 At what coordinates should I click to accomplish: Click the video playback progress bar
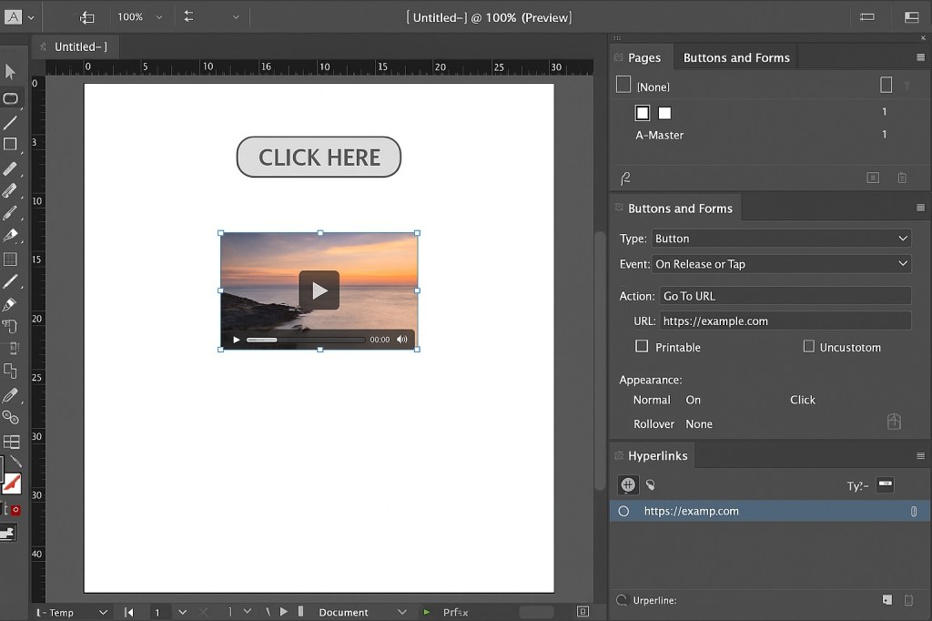click(305, 339)
